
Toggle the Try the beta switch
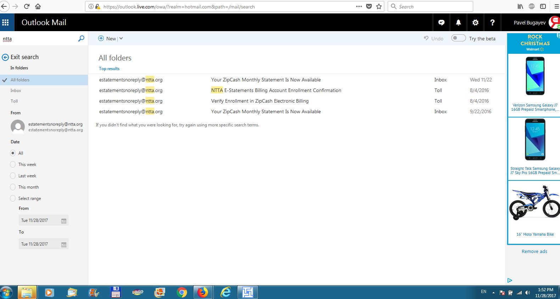click(458, 38)
